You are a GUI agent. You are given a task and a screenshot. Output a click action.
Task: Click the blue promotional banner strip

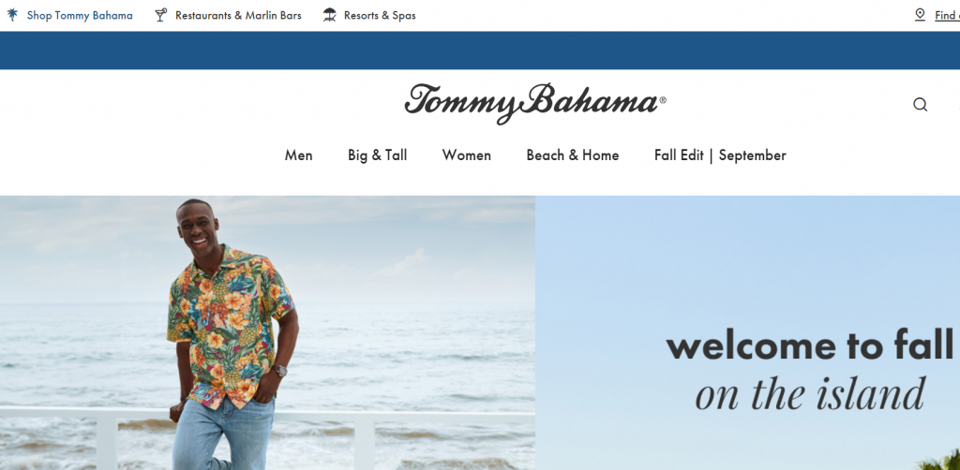(x=480, y=51)
